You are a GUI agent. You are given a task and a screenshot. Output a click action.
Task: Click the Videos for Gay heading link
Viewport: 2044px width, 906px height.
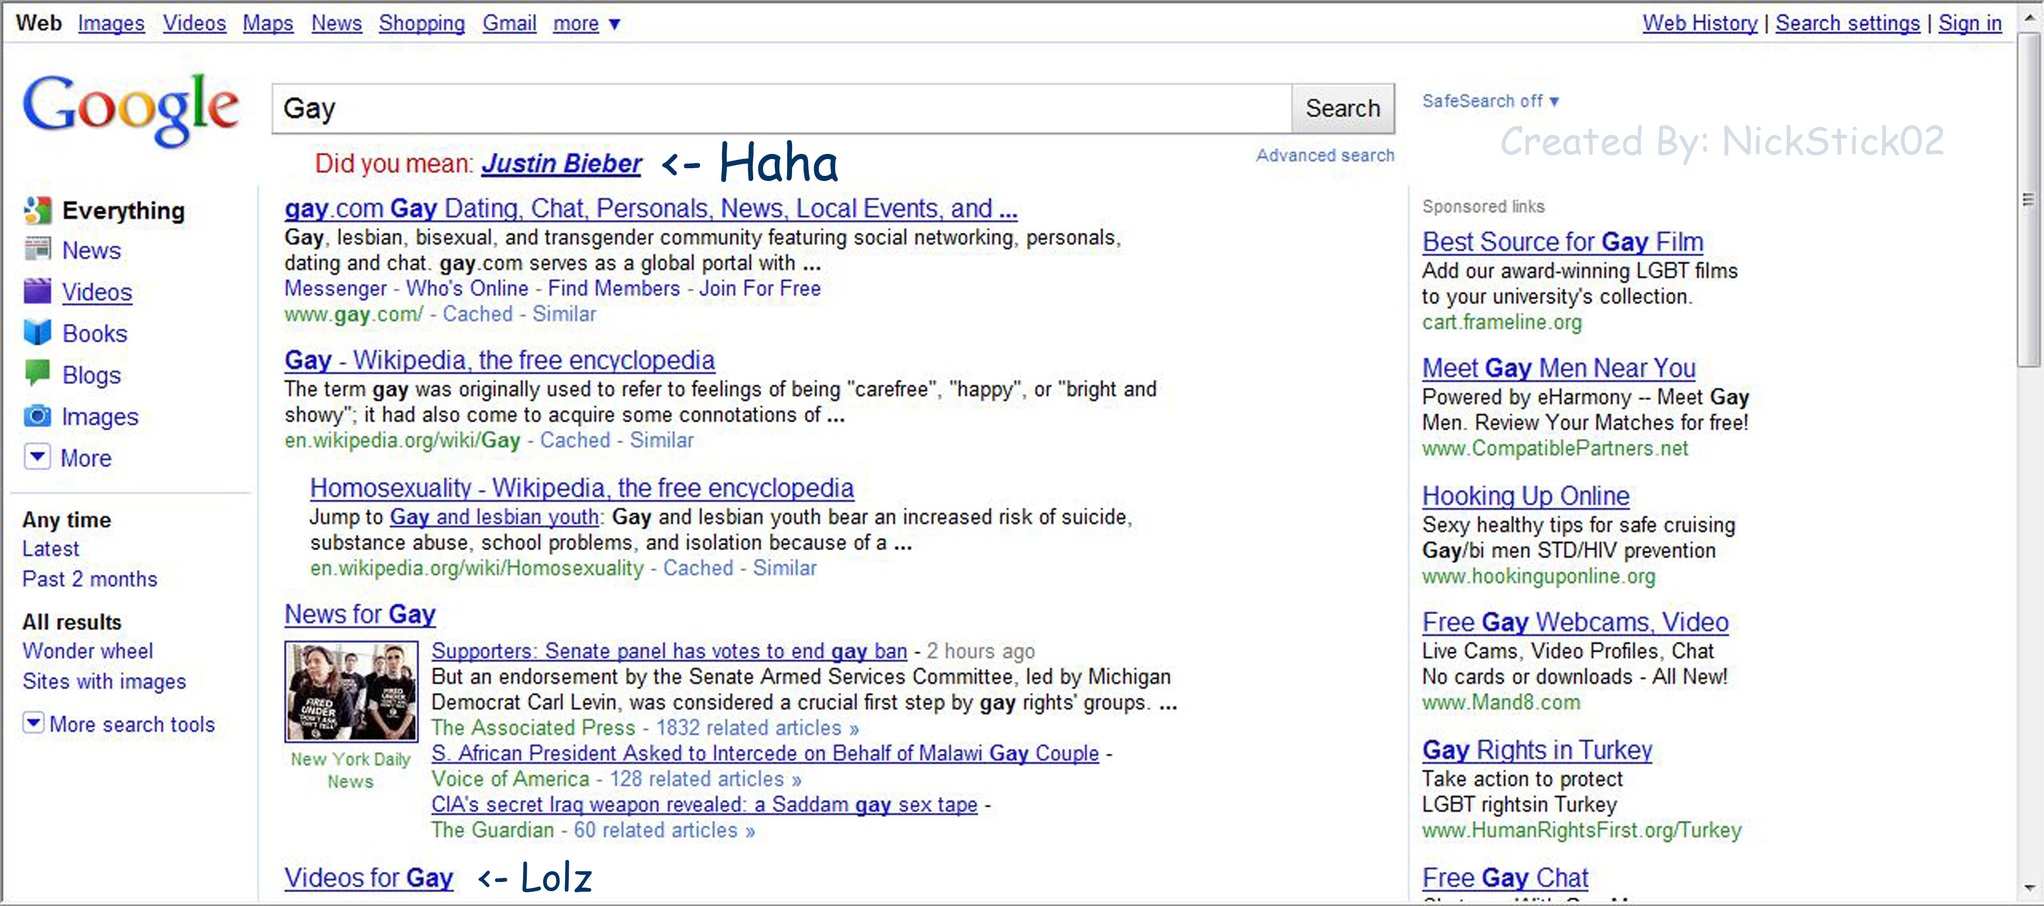pos(369,877)
